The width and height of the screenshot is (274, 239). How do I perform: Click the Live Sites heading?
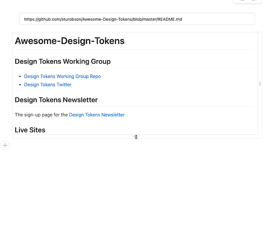pos(30,130)
